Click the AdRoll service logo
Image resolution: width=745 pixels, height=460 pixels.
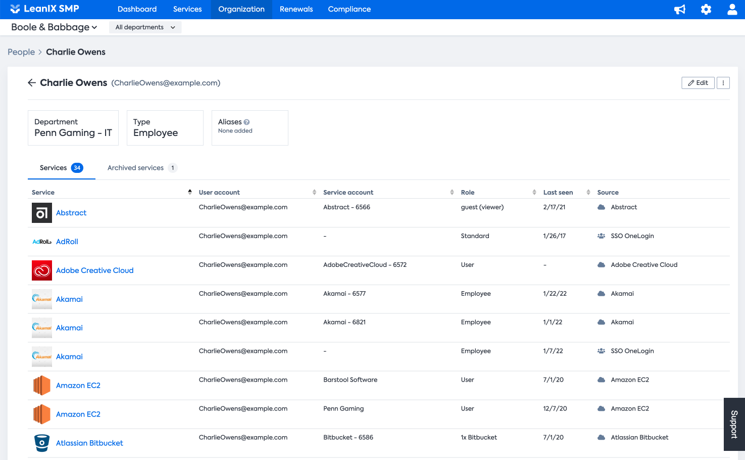pyautogui.click(x=42, y=242)
